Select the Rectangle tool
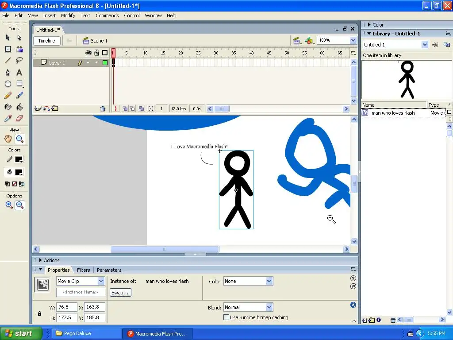453x340 pixels. click(19, 84)
